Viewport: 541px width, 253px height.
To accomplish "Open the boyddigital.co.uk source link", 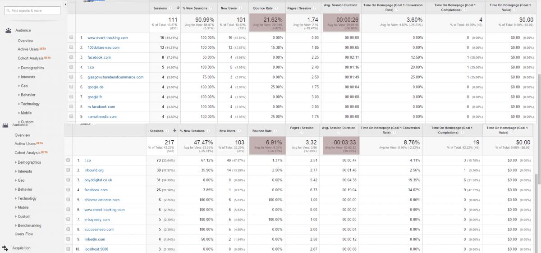I will (x=98, y=180).
